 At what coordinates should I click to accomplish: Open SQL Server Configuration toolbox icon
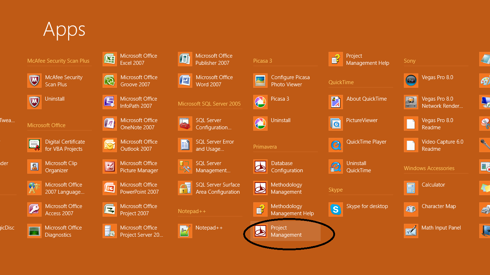pyautogui.click(x=185, y=124)
